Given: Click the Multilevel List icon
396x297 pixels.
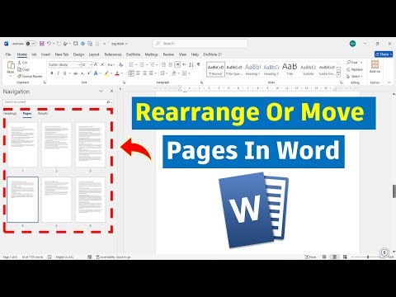Looking at the screenshot, I should point(152,64).
